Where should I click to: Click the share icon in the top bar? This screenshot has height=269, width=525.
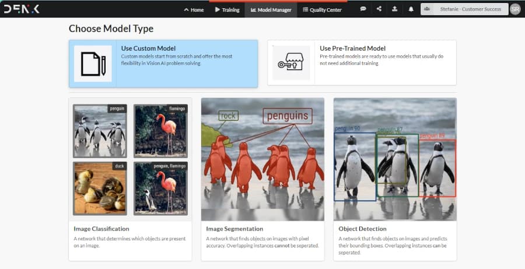(x=379, y=9)
